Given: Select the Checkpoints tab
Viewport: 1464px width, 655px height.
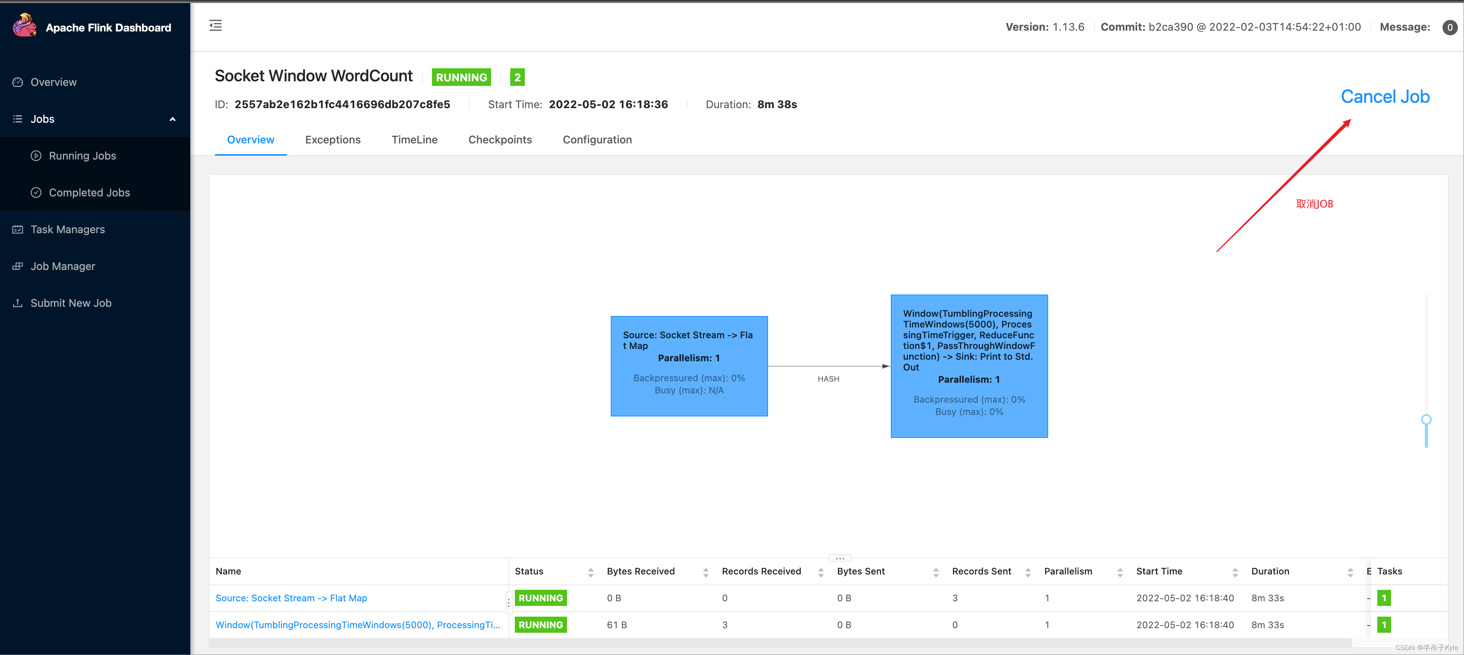Looking at the screenshot, I should [x=500, y=139].
